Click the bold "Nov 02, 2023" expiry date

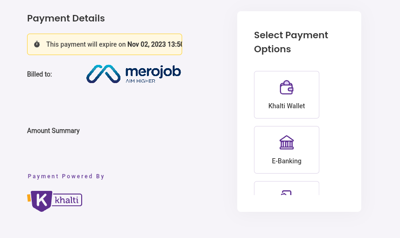pyautogui.click(x=147, y=44)
